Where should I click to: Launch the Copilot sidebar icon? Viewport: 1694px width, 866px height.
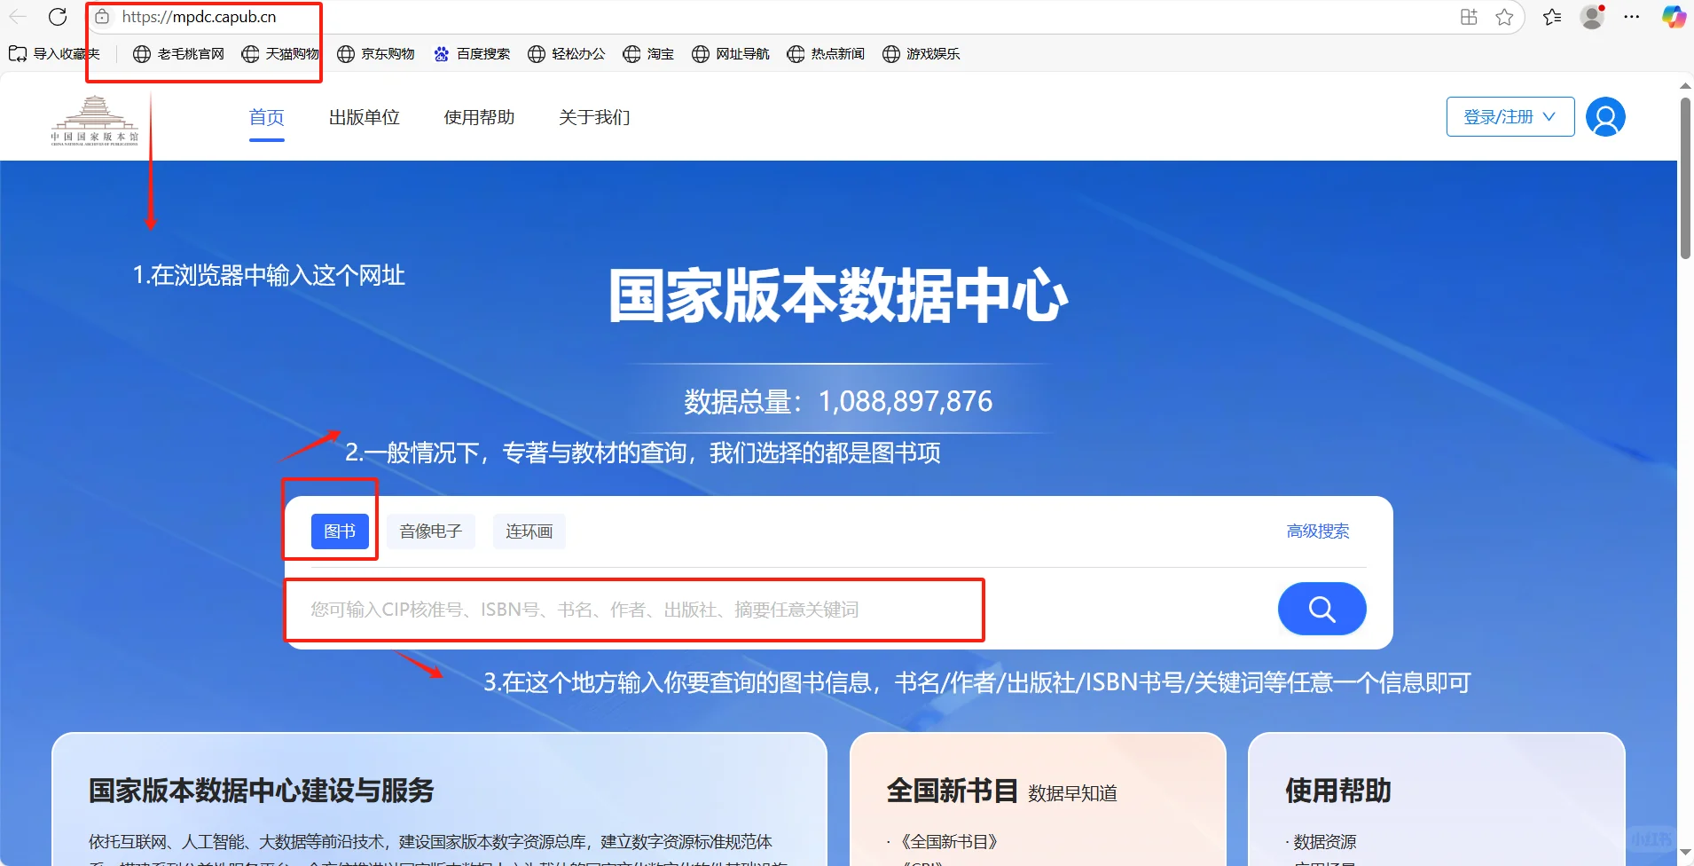[x=1674, y=17]
